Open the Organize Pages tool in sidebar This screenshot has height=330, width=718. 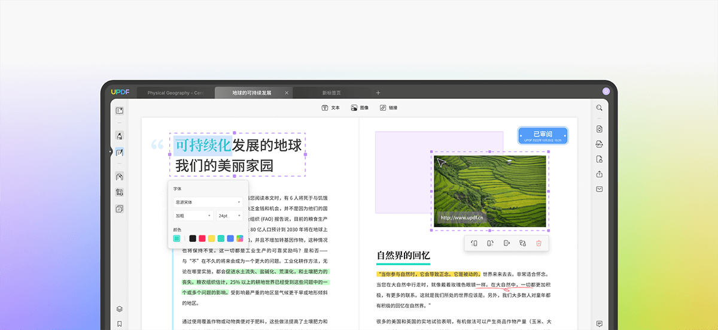pos(120,177)
